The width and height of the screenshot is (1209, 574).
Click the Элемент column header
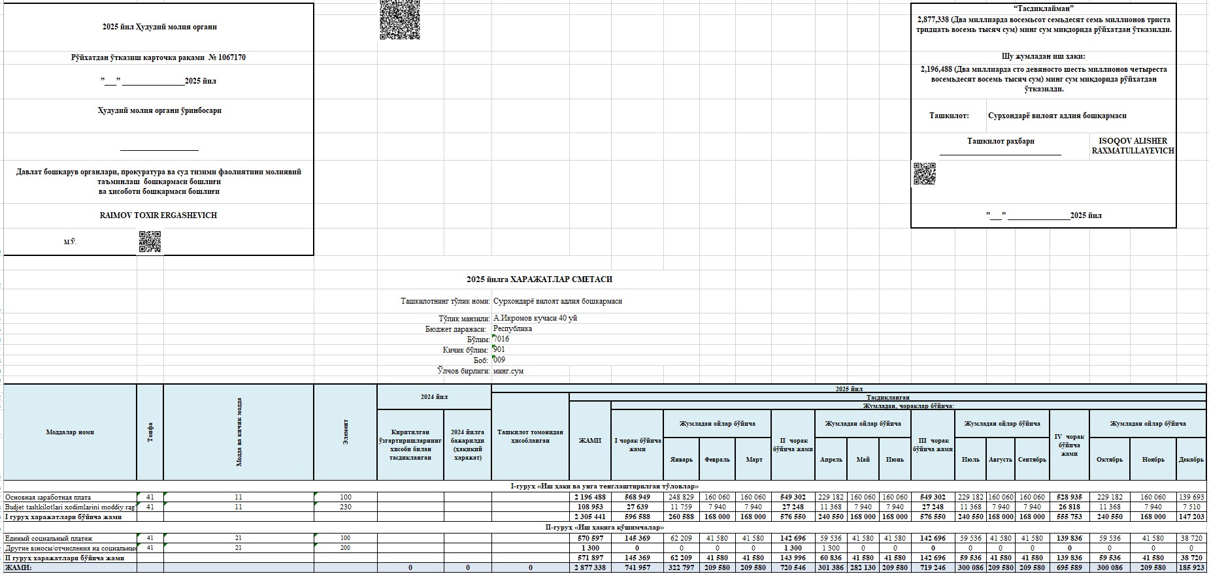click(345, 432)
